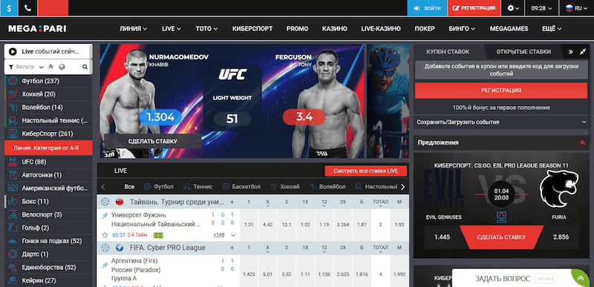Favorite the Универсет Фужэнь match star
This screenshot has width=594, height=287.
(x=105, y=235)
